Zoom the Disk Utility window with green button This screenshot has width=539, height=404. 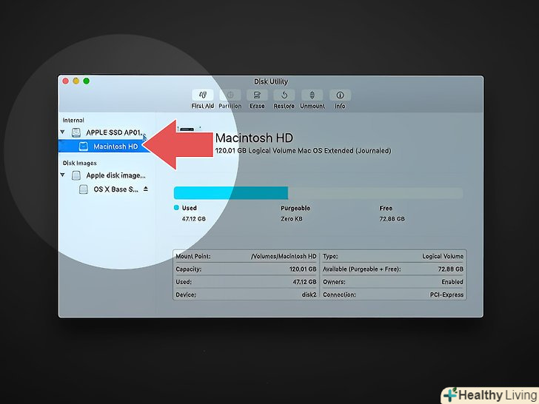(87, 81)
